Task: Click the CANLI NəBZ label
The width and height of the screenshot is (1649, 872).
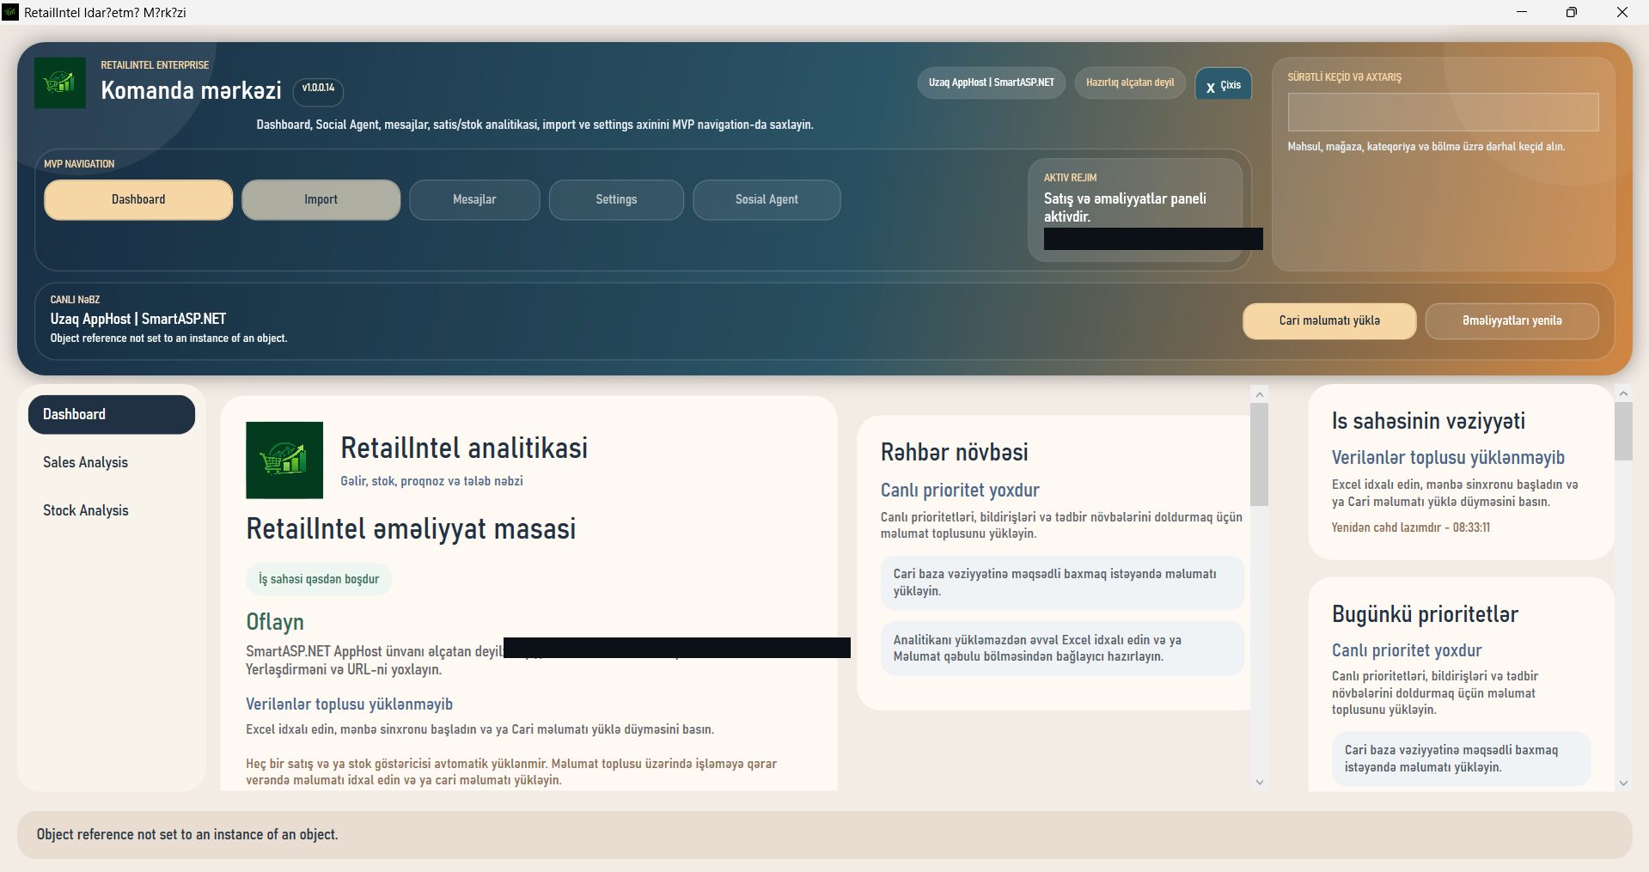Action: (x=75, y=300)
